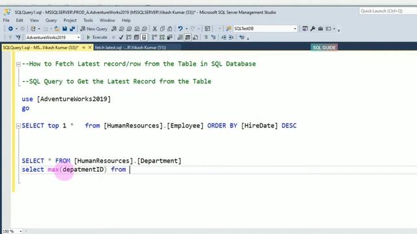Click the Open File icon
This screenshot has height=234, width=417.
click(57, 29)
